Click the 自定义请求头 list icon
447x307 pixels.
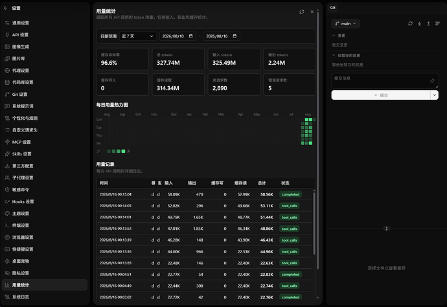click(x=7, y=130)
